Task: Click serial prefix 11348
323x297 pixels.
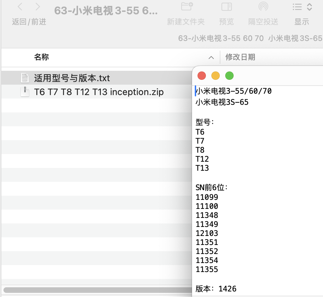Action: pyautogui.click(x=207, y=215)
